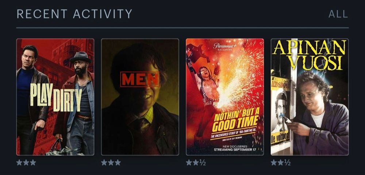
Task: Click the second star under Apinan Vuosi
Action: [x=280, y=163]
